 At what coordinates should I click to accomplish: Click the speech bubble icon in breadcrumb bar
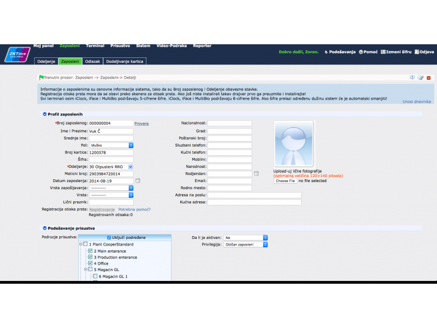(412, 78)
